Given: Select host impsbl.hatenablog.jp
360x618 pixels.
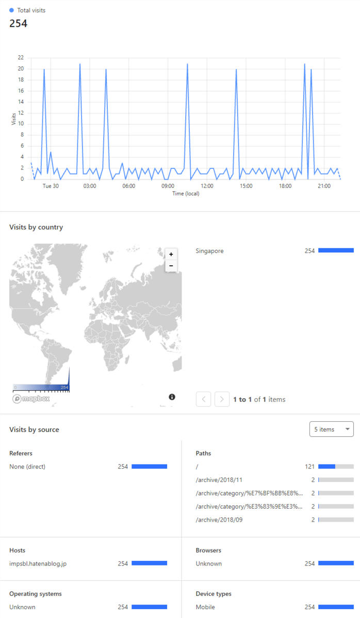Looking at the screenshot, I should click(x=88, y=563).
